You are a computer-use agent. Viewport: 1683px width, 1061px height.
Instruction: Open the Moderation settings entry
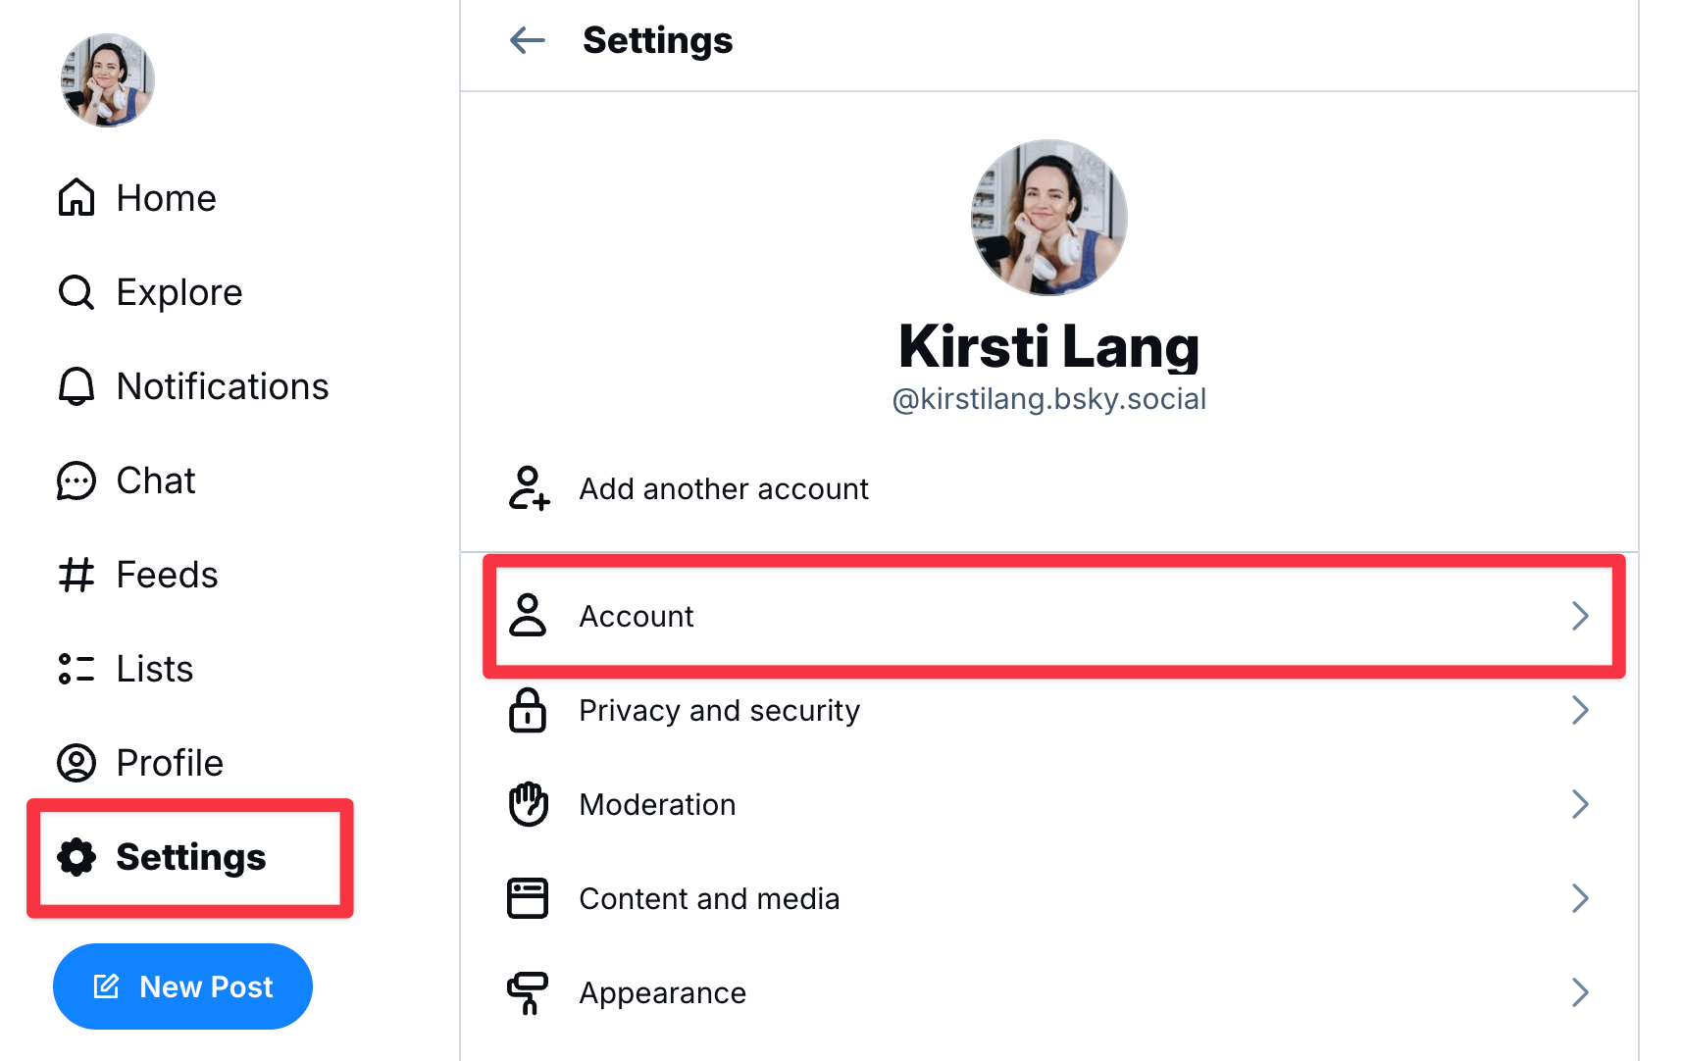point(657,804)
